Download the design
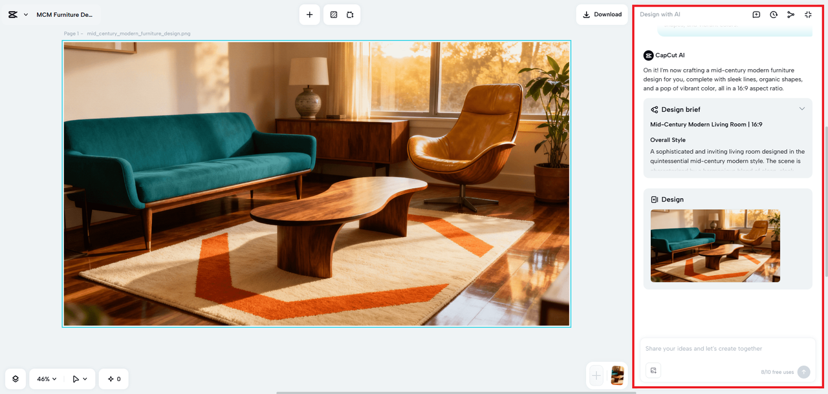828x394 pixels. click(x=602, y=14)
